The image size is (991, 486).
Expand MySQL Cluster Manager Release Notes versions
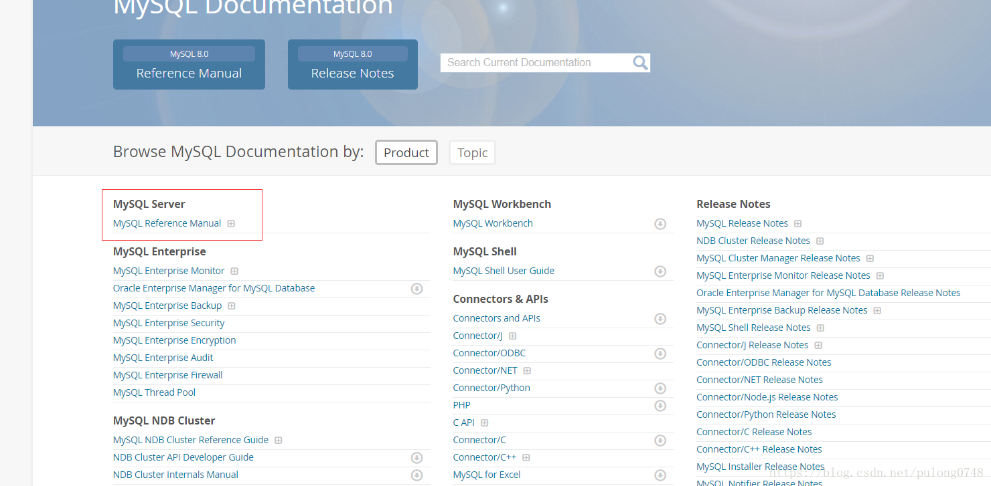[870, 259]
